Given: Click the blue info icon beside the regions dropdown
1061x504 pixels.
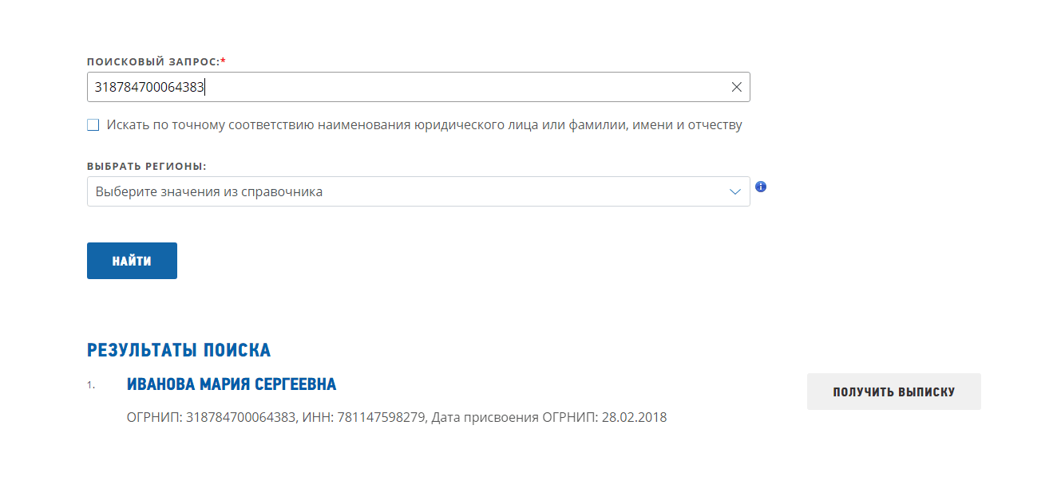Looking at the screenshot, I should [761, 187].
